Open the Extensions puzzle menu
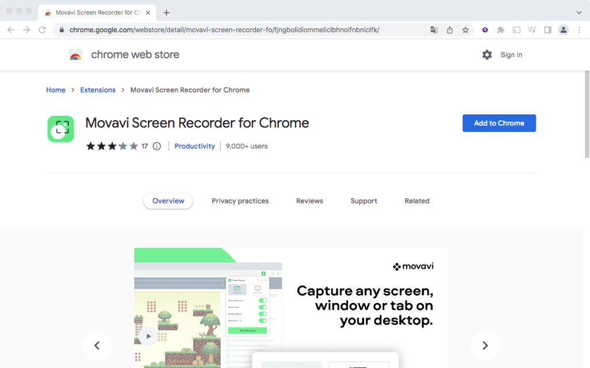Viewport: 590px width, 368px height. tap(501, 30)
